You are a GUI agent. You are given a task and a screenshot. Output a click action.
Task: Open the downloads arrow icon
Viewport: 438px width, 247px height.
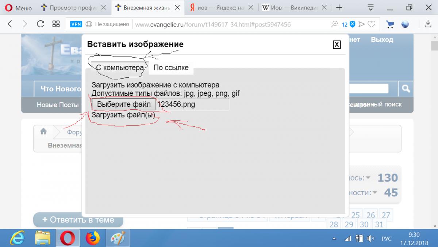pos(428,24)
